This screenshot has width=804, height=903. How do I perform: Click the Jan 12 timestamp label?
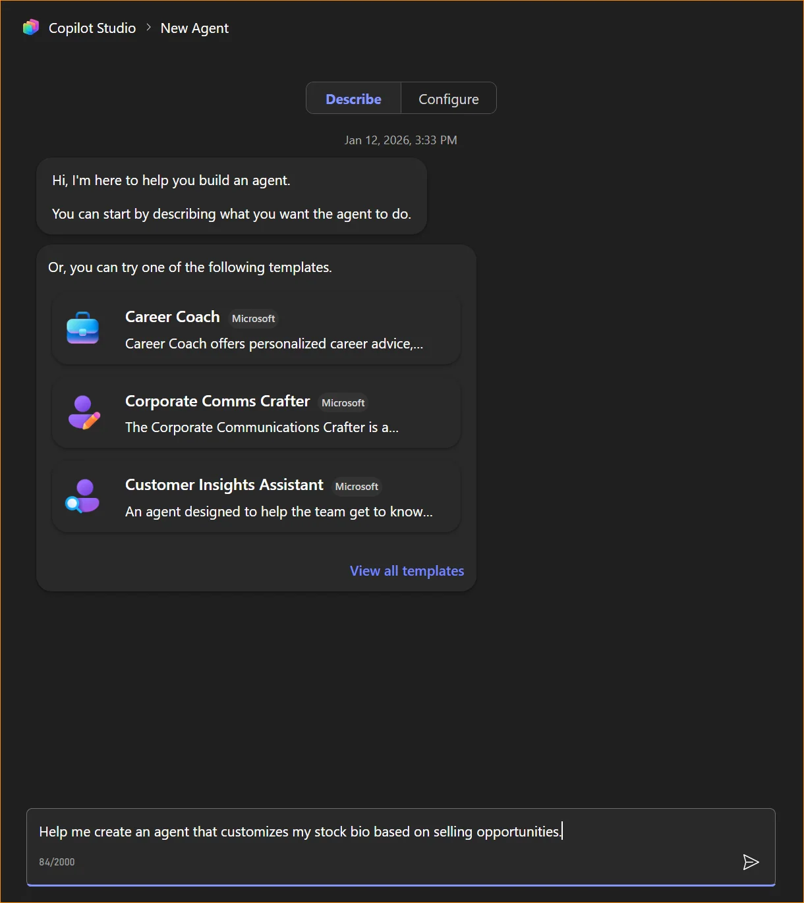coord(401,140)
